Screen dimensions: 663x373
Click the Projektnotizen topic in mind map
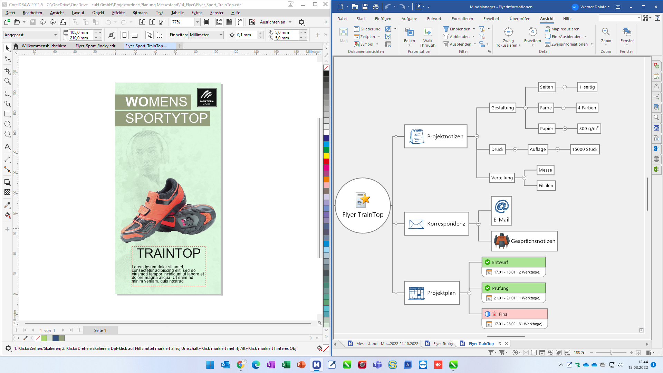(436, 136)
